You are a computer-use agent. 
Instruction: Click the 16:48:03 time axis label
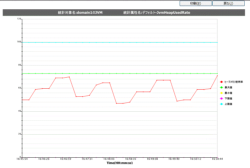pyautogui.click(x=109, y=159)
